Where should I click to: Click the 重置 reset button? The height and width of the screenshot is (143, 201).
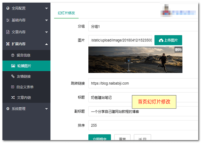click(122, 137)
